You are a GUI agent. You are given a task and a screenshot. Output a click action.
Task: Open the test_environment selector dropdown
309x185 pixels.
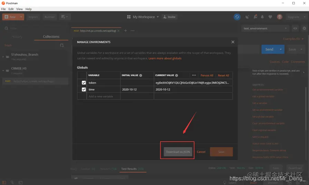265,28
